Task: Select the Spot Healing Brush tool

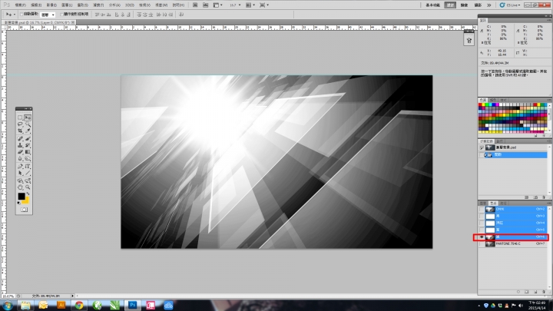Action: click(x=21, y=138)
